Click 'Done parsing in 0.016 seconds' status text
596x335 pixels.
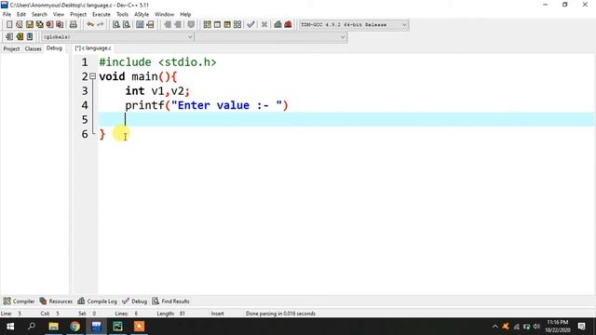coord(280,314)
